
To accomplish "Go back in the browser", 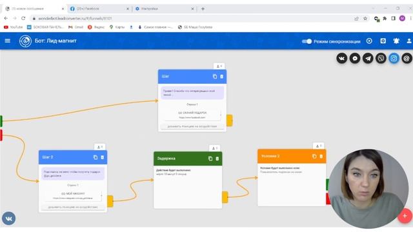I will [x=6, y=19].
